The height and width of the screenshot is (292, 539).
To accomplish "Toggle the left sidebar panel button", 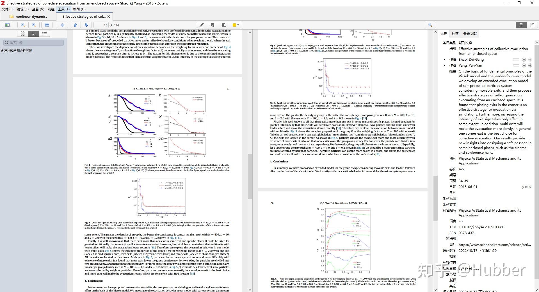I will (x=8, y=25).
